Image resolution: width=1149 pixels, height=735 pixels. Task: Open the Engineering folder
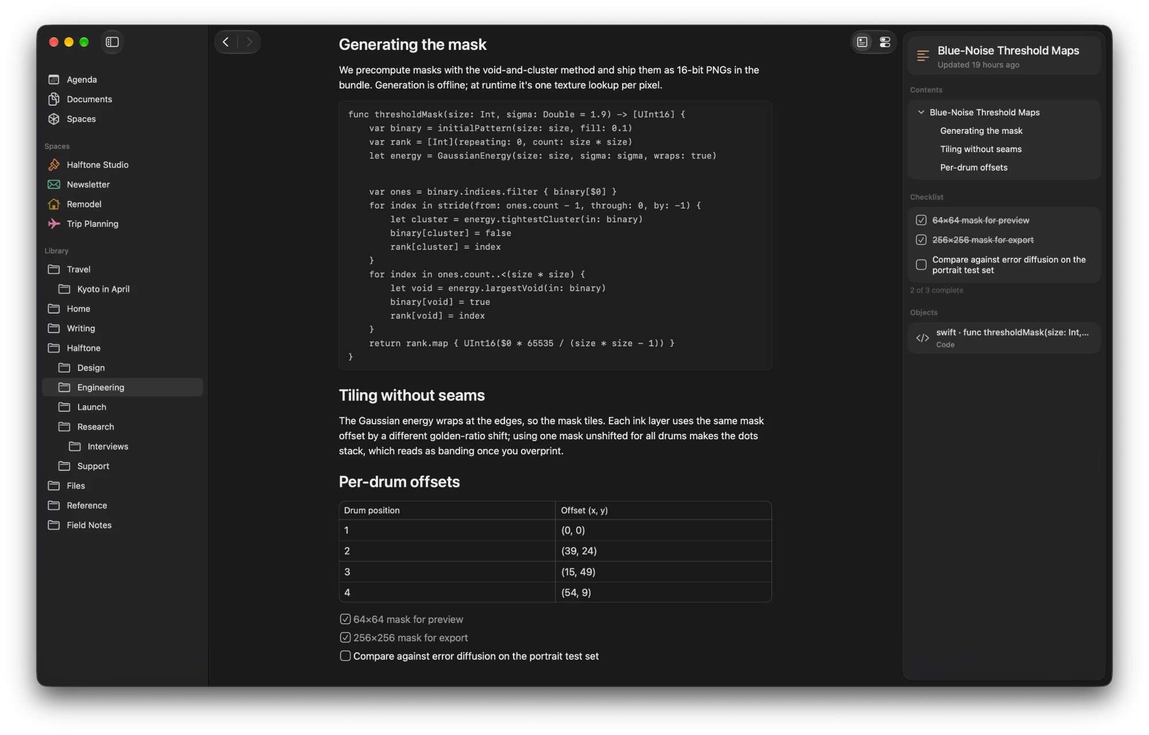pyautogui.click(x=122, y=387)
